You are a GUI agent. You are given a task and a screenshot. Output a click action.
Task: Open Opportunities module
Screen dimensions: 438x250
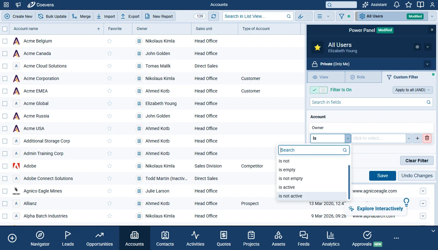point(99,239)
